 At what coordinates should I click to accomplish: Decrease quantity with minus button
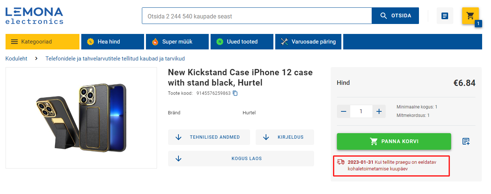(x=344, y=111)
